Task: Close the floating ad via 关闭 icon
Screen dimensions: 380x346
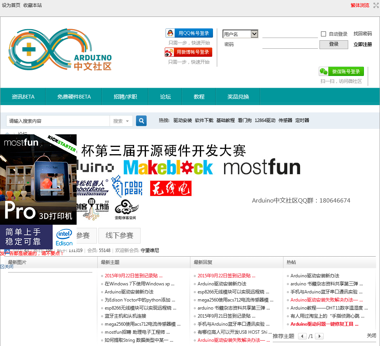Action: (7, 267)
